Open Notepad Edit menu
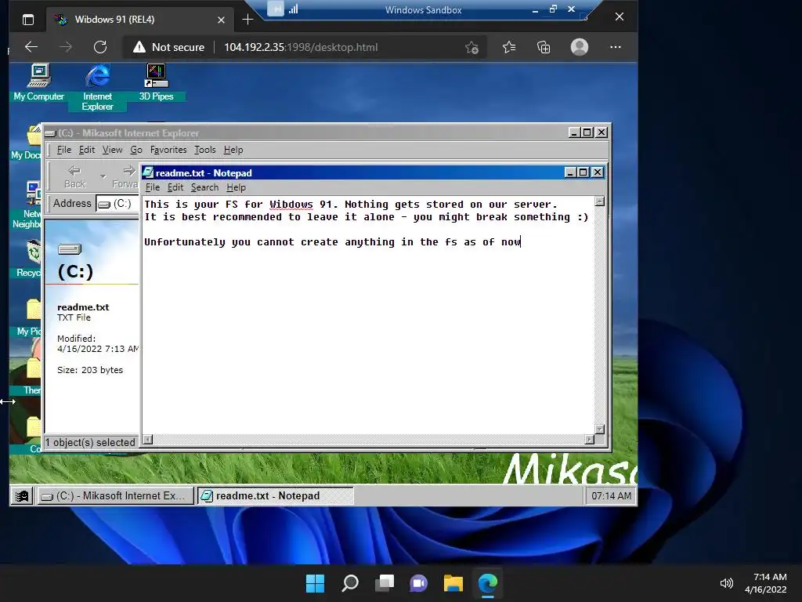Image resolution: width=802 pixels, height=602 pixels. pos(175,187)
